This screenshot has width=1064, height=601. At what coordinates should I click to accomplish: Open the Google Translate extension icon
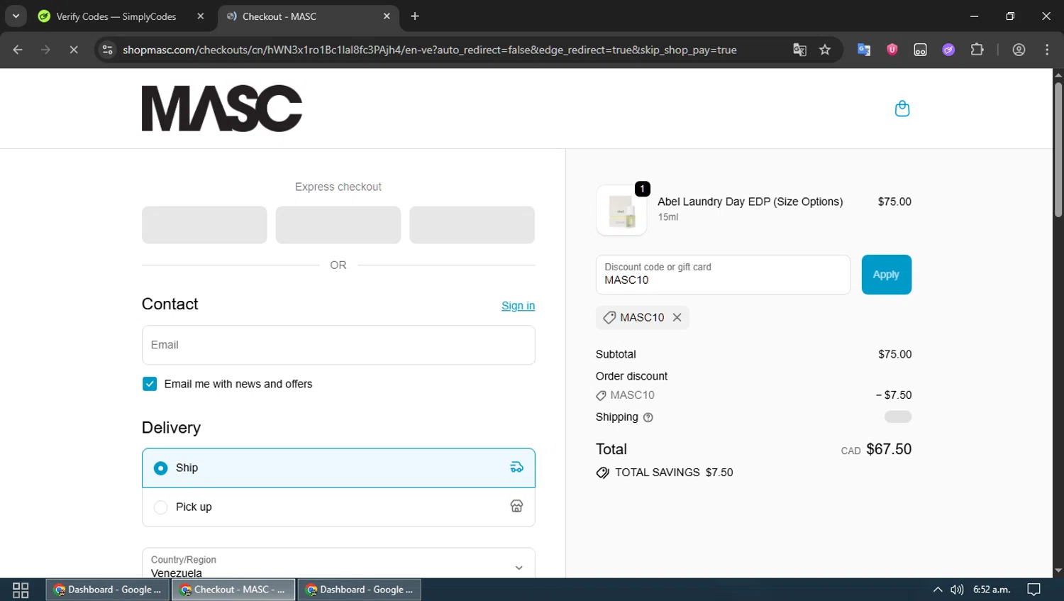(x=864, y=50)
